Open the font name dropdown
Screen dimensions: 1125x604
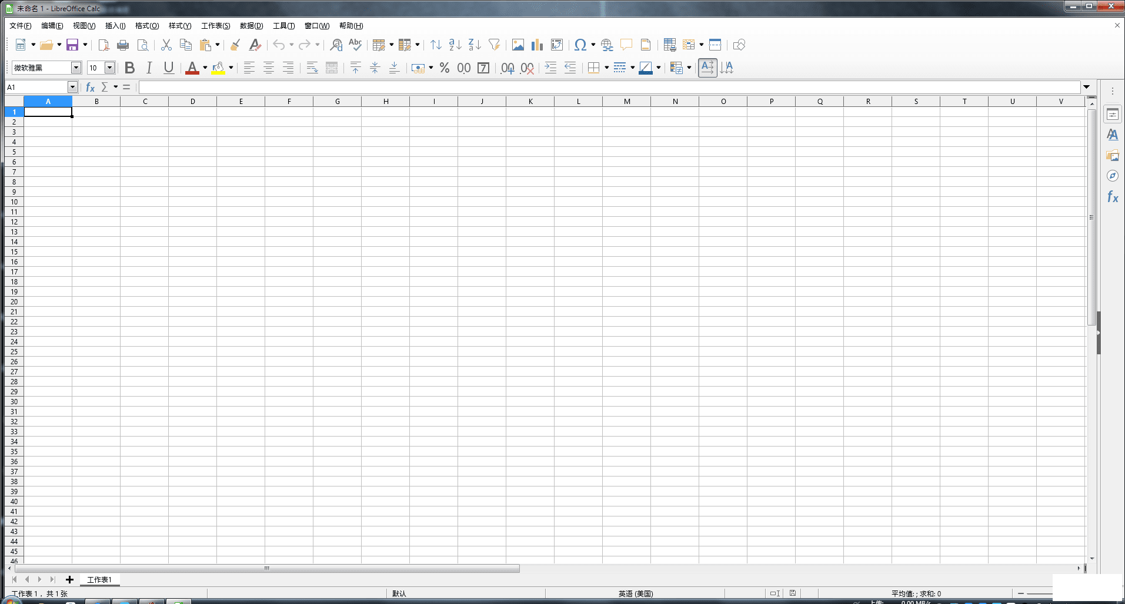coord(76,68)
